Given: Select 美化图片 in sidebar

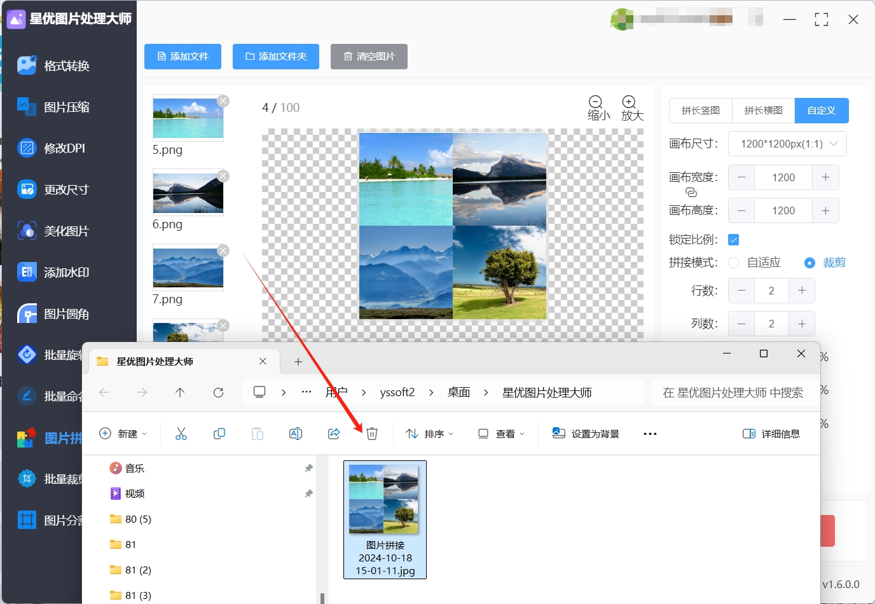Looking at the screenshot, I should coord(55,231).
